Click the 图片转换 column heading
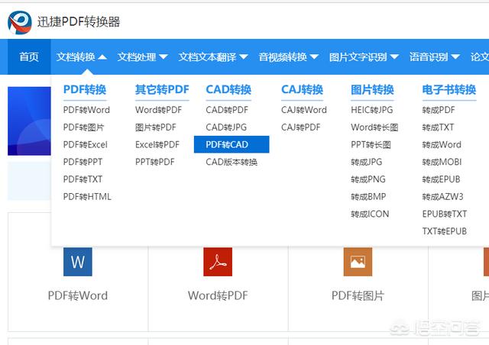 coord(372,90)
